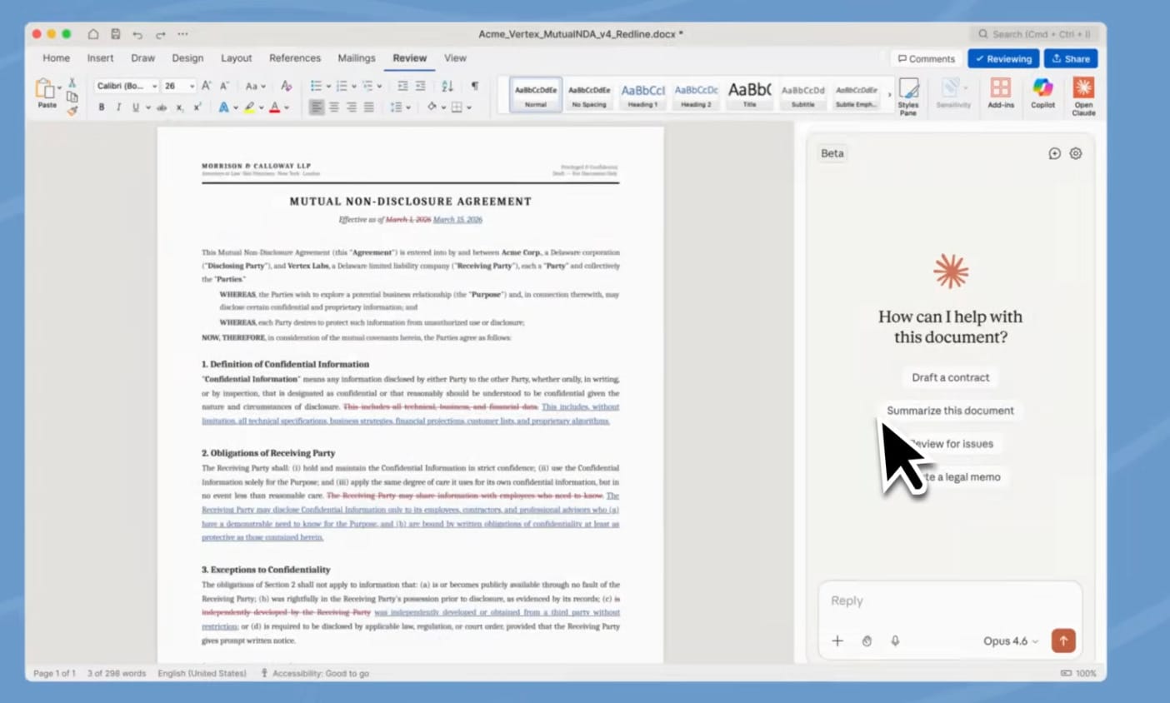The height and width of the screenshot is (703, 1170).
Task: Select the Format Painter brush
Action: click(72, 110)
